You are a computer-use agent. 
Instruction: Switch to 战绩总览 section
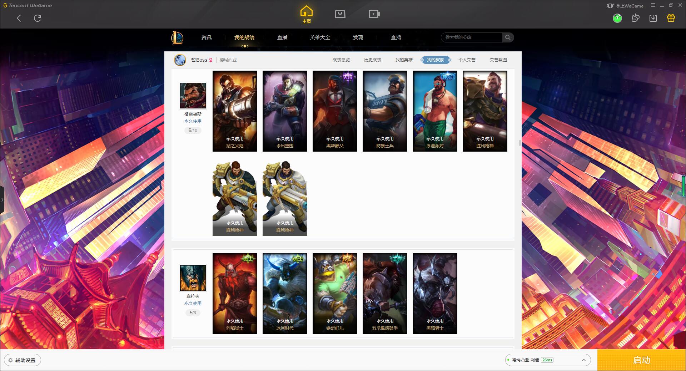click(x=341, y=60)
